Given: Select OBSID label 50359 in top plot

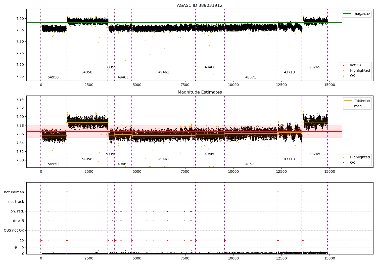Looking at the screenshot, I should tap(111, 67).
